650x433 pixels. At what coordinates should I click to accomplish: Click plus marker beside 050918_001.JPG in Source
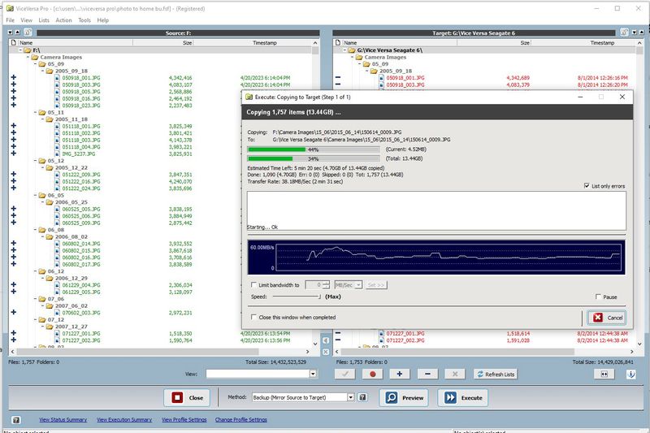(x=14, y=77)
